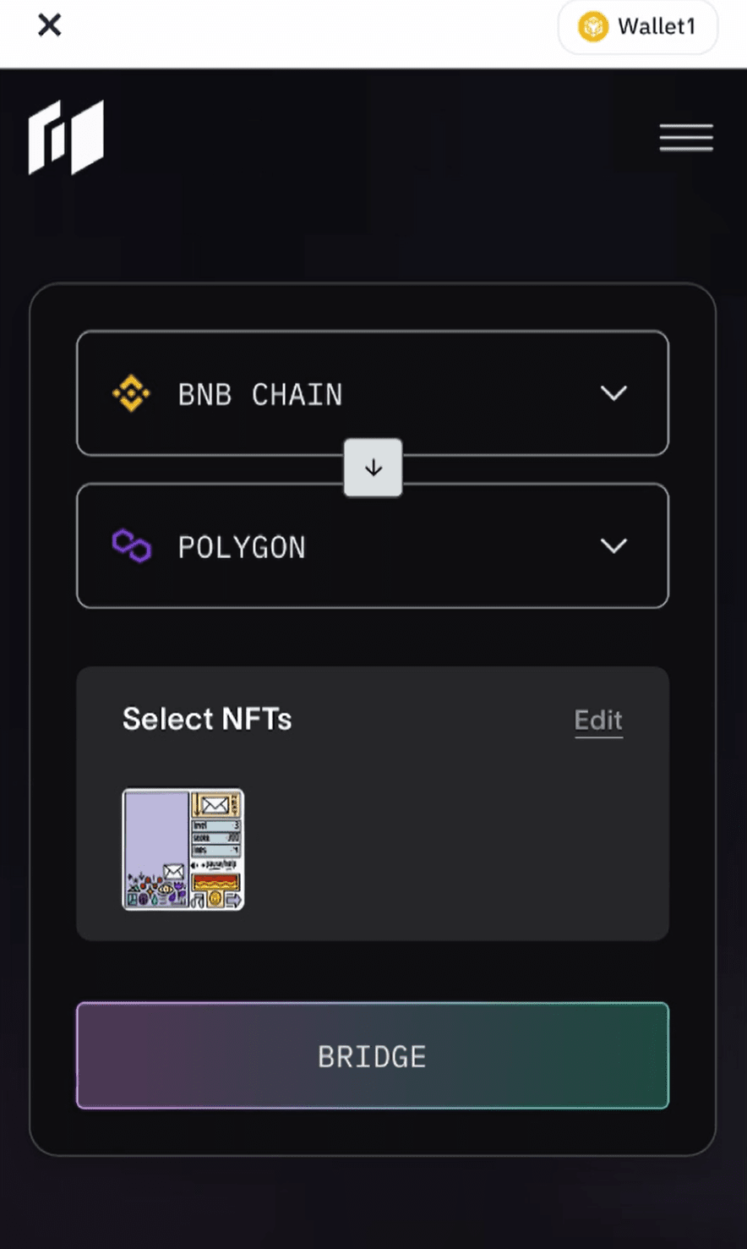Click the "Wallet1" text label
Image resolution: width=747 pixels, height=1249 pixels.
click(657, 27)
